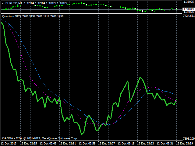Click the 12 Dec 03:31 time label
Image resolution: width=195 pixels, height=146 pixels.
pos(166,143)
